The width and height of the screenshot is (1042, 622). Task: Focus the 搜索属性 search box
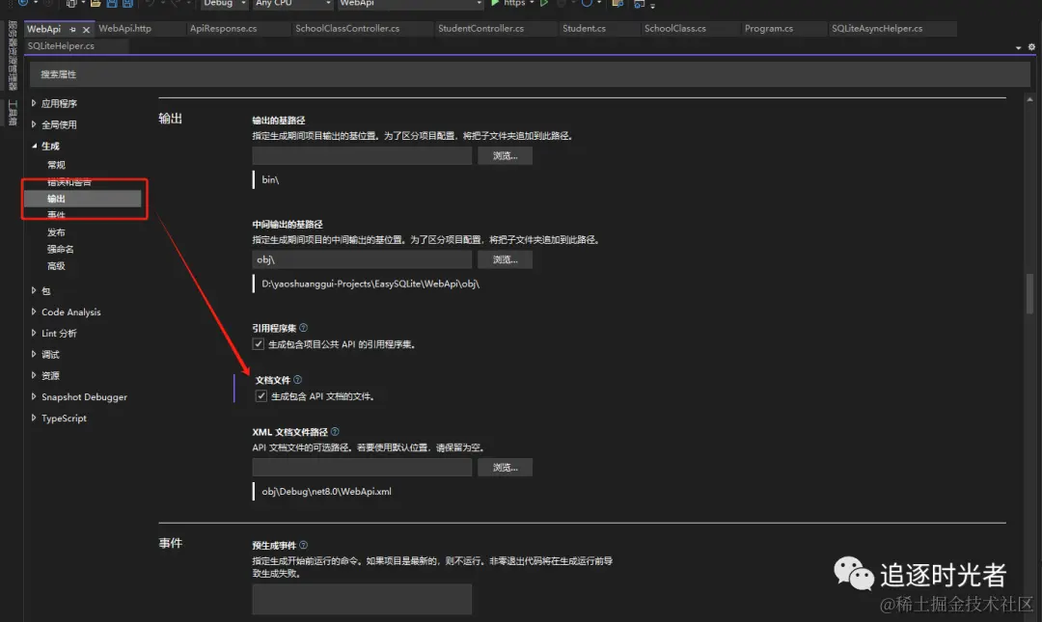pos(530,74)
